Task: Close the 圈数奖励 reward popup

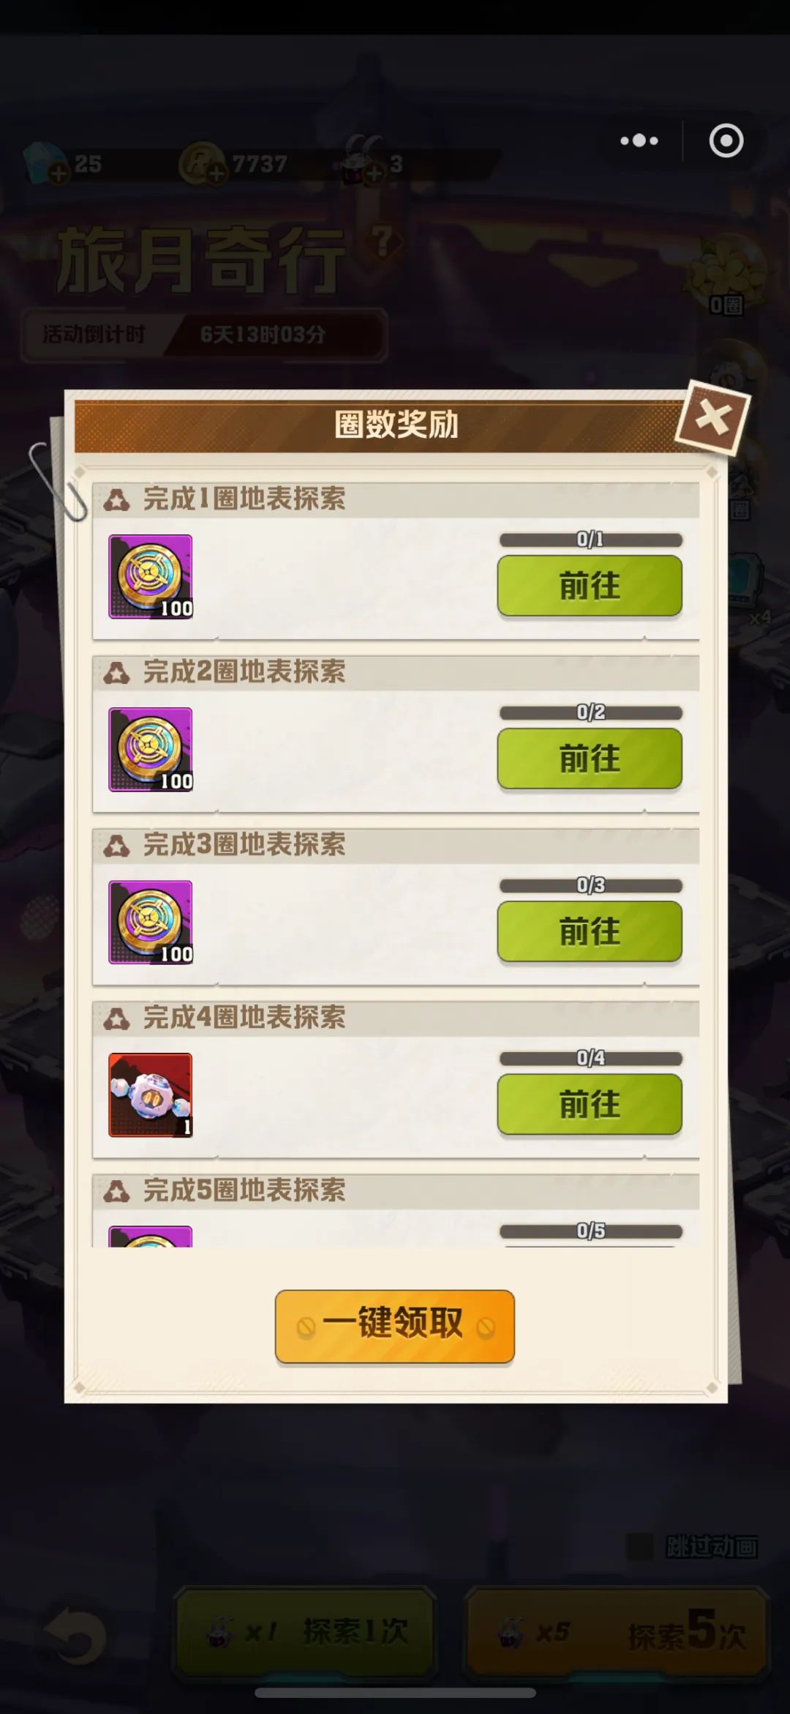Action: [712, 418]
